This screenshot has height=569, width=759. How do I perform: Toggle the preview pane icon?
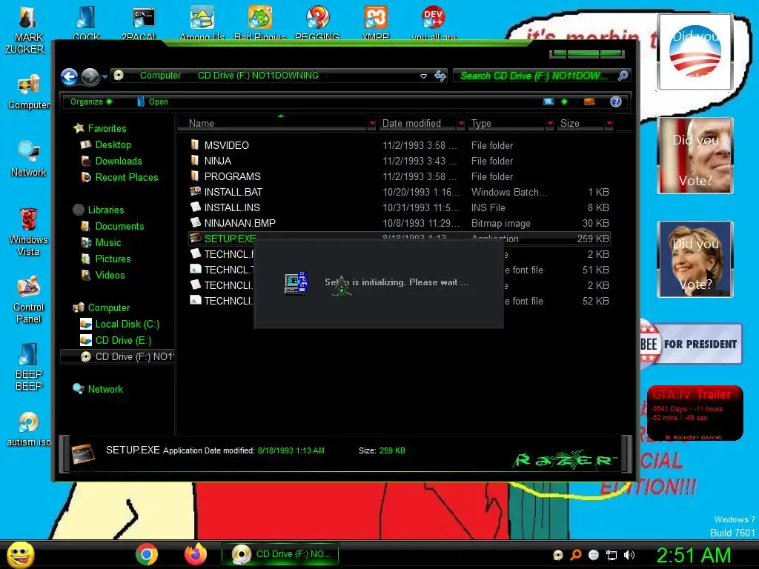point(589,102)
